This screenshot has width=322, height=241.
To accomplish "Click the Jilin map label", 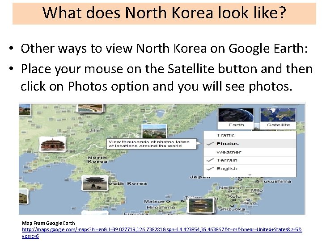I will [95, 130].
